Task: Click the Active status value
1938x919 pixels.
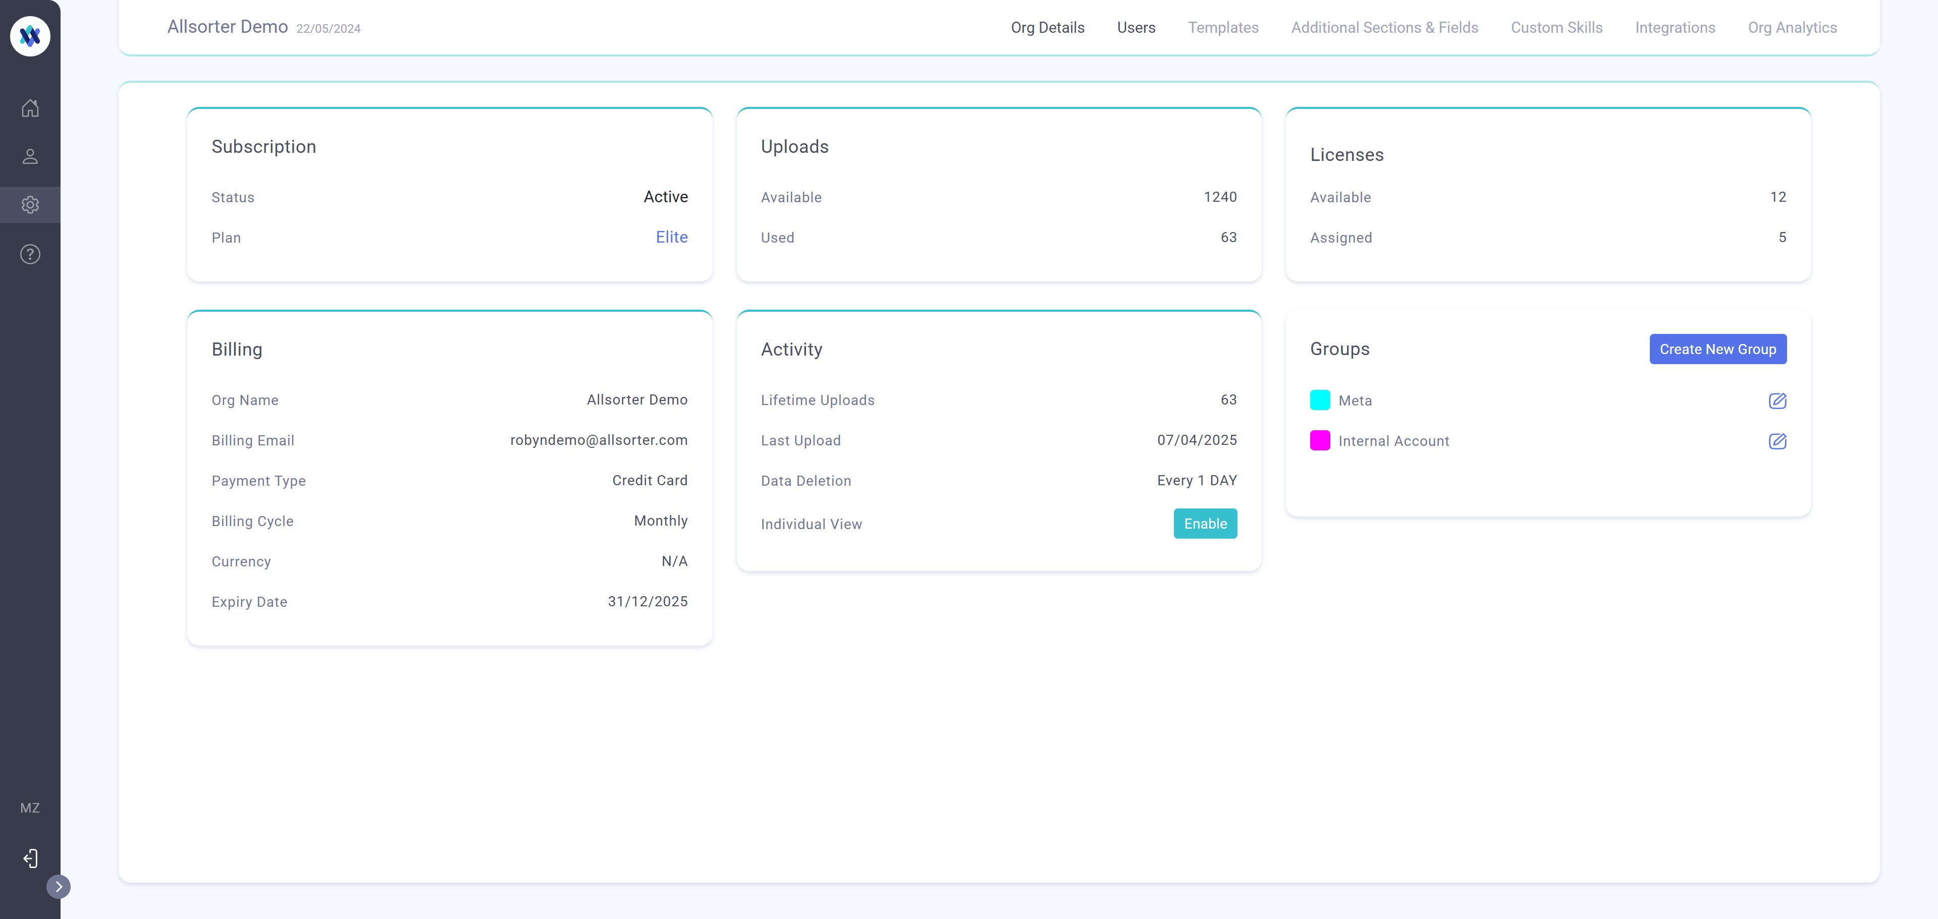Action: click(x=665, y=196)
